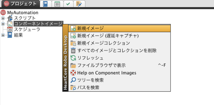Open Help on Component Images

coord(119,73)
